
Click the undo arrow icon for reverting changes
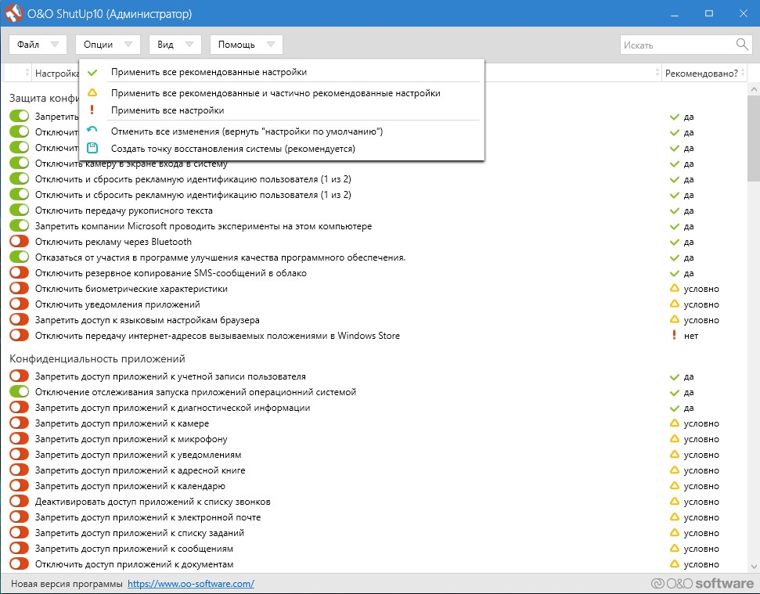coord(92,131)
